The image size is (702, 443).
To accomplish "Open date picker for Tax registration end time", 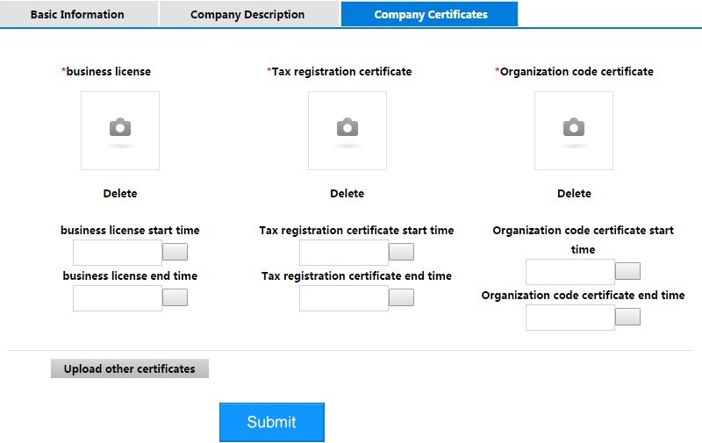I will click(x=402, y=297).
